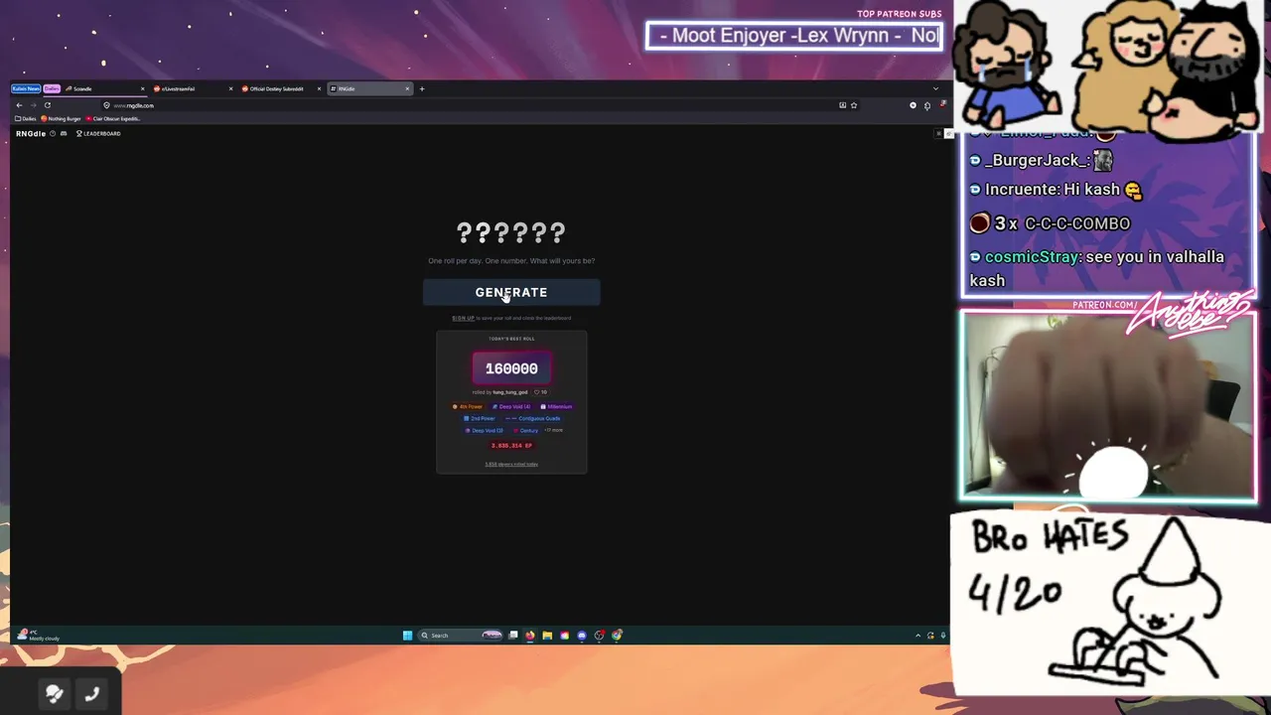Select the Deep Void (4) badge
Viewport: 1271px width, 715px height.
[x=511, y=406]
